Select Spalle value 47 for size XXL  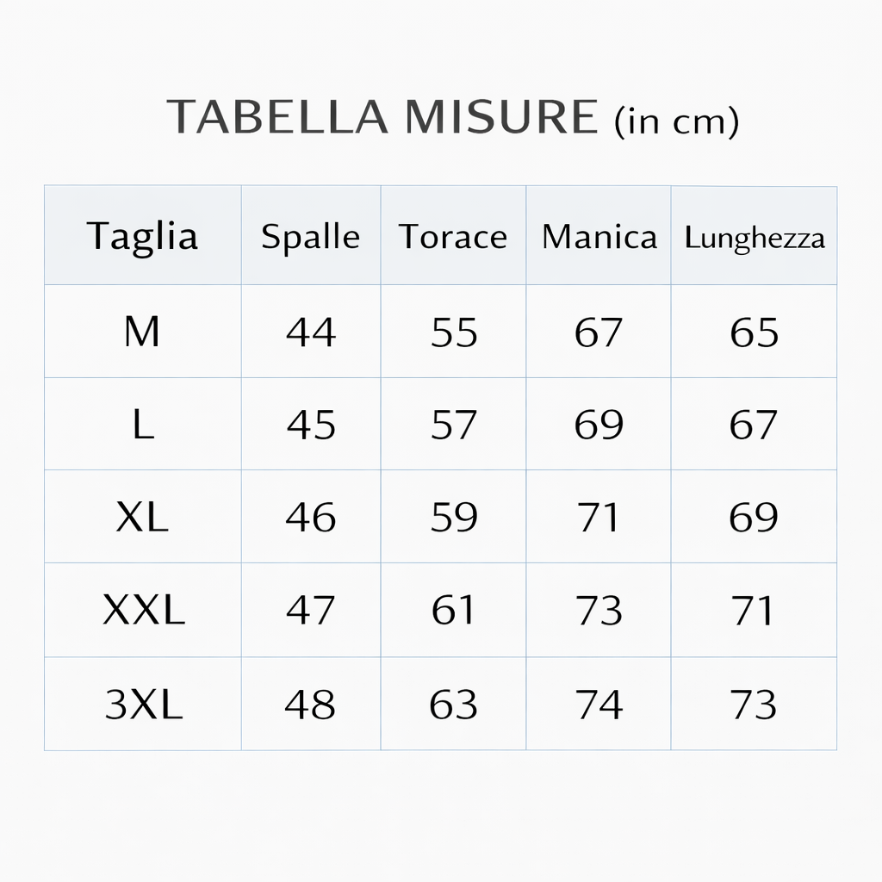pyautogui.click(x=310, y=612)
